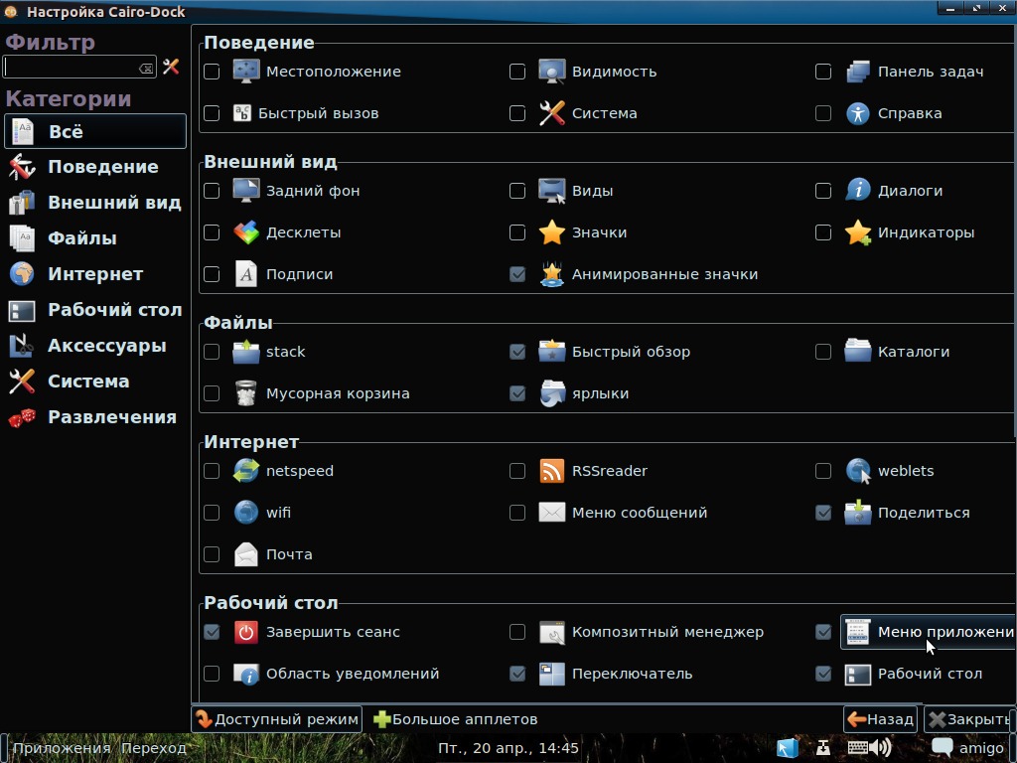Uncheck the Меню приложений checkbox

823,632
